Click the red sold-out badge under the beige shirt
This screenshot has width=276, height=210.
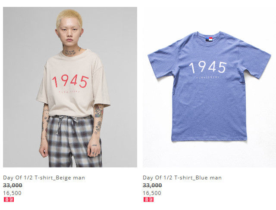pyautogui.click(x=9, y=200)
